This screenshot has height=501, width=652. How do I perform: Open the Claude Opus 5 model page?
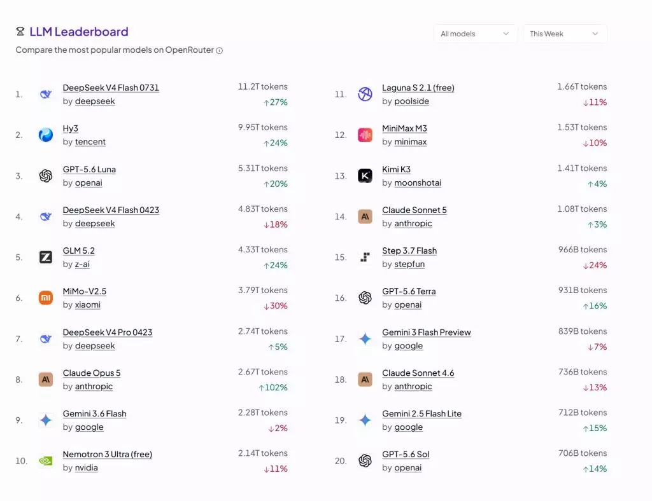(x=92, y=373)
